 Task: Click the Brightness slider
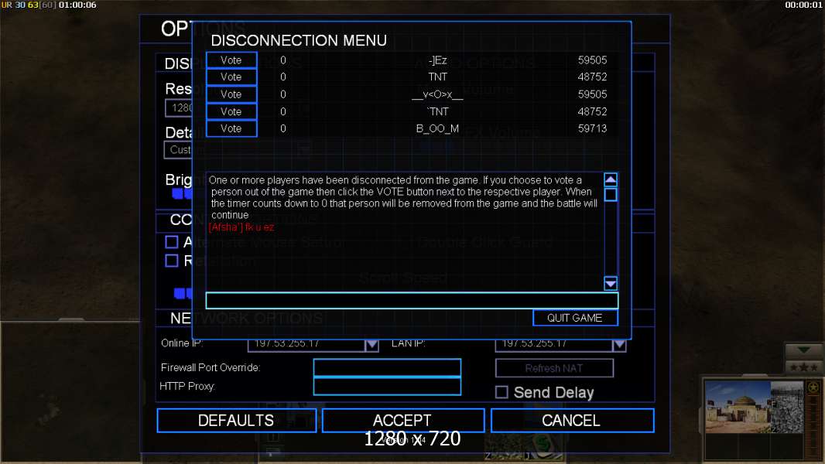[x=182, y=194]
